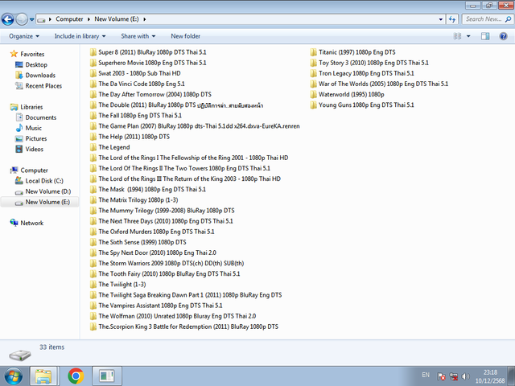Click the refresh button beside address bar
The height and width of the screenshot is (386, 515).
(452, 19)
